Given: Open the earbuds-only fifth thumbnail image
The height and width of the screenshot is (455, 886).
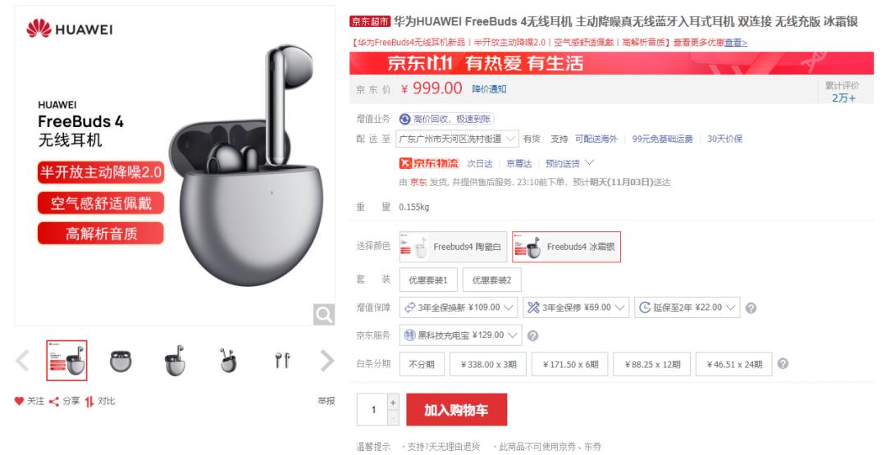Looking at the screenshot, I should (x=282, y=360).
